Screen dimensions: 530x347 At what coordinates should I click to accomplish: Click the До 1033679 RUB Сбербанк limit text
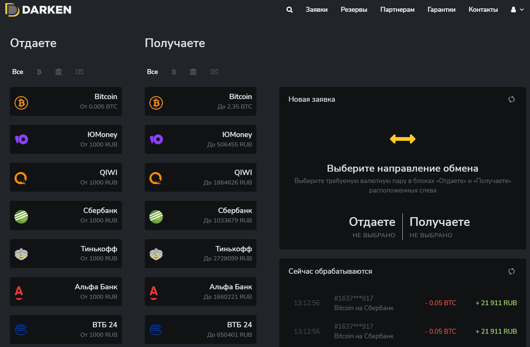point(228,221)
